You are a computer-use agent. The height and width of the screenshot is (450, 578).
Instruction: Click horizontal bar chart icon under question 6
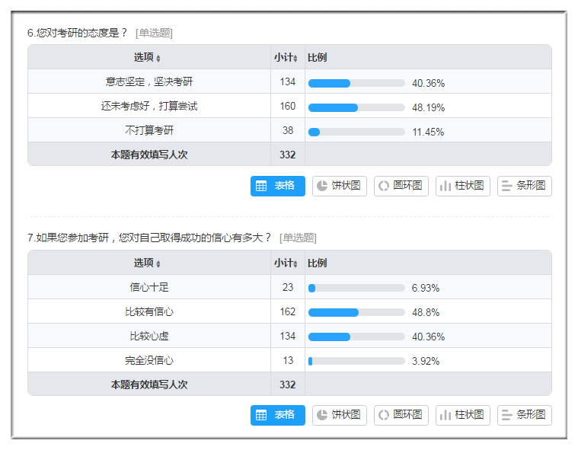point(507,186)
